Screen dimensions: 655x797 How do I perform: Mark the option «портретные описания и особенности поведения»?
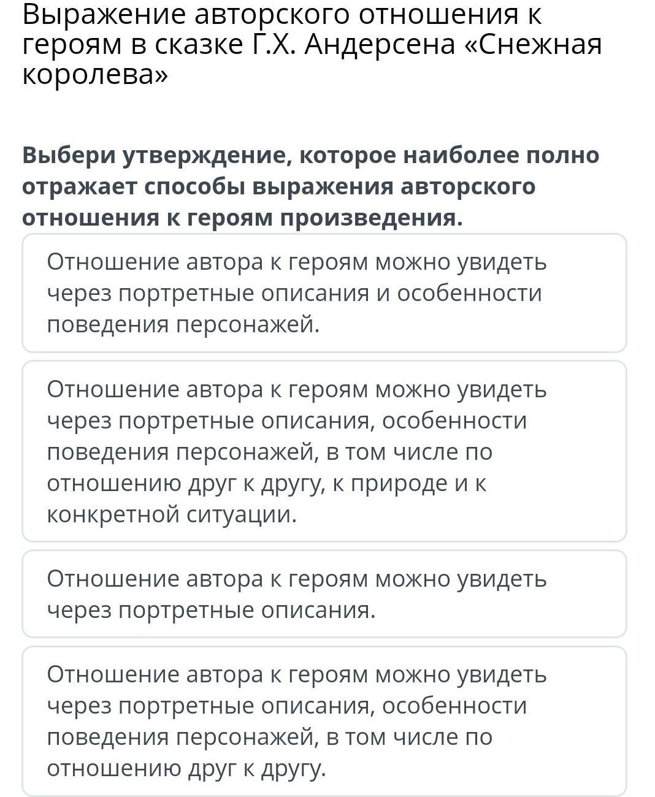click(324, 292)
